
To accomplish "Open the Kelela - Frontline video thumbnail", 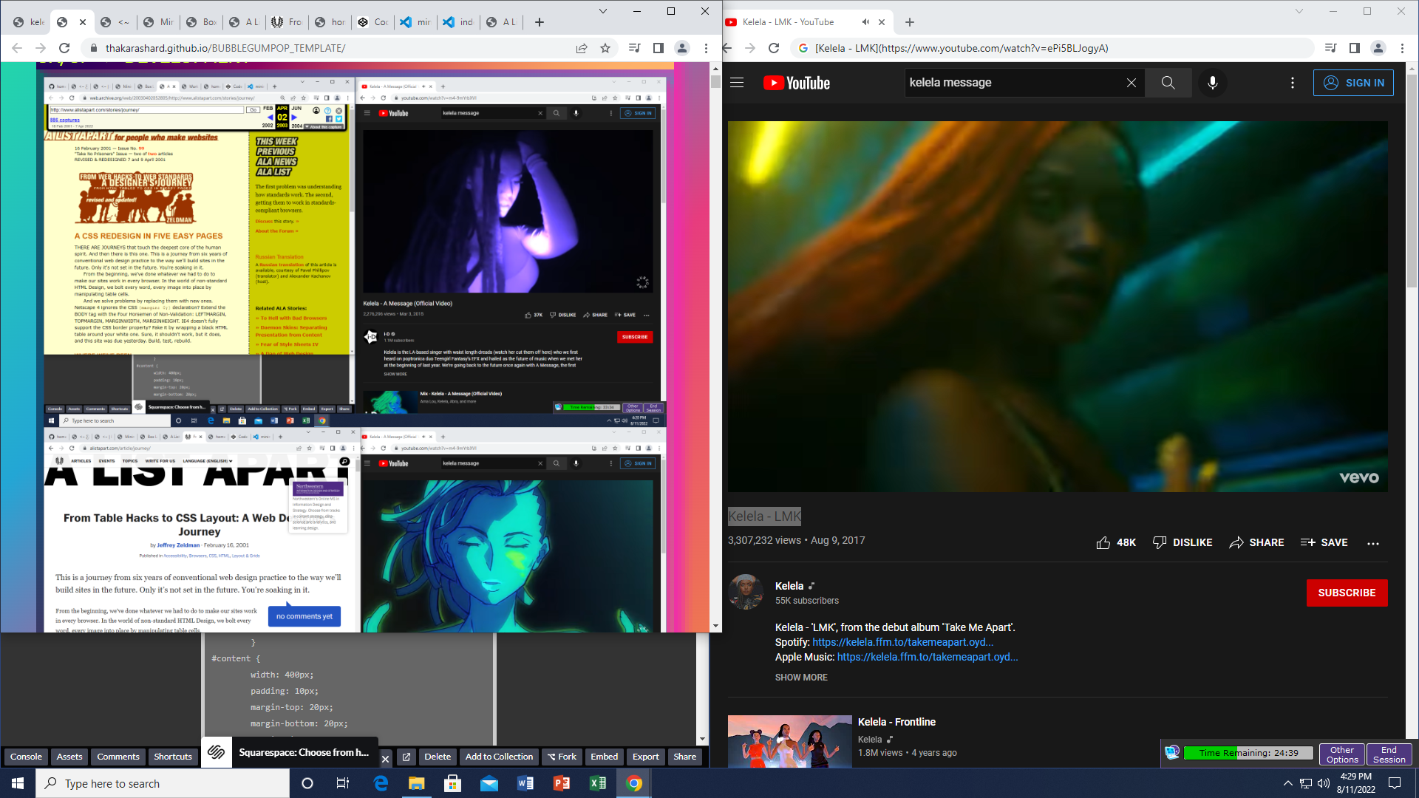I will coord(789,741).
